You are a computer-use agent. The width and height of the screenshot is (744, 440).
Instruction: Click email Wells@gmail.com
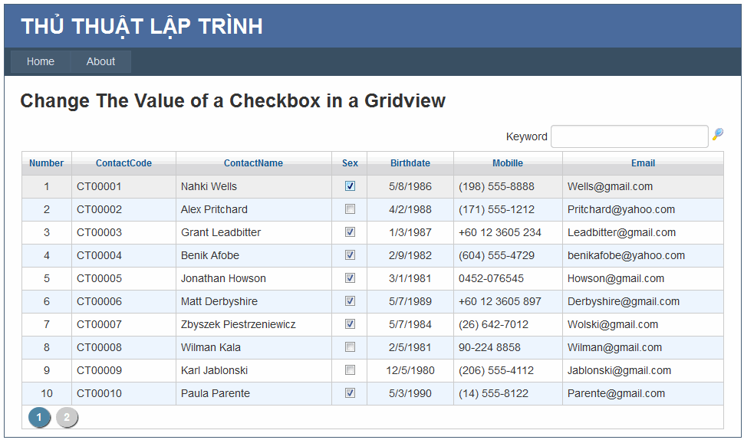tap(611, 186)
